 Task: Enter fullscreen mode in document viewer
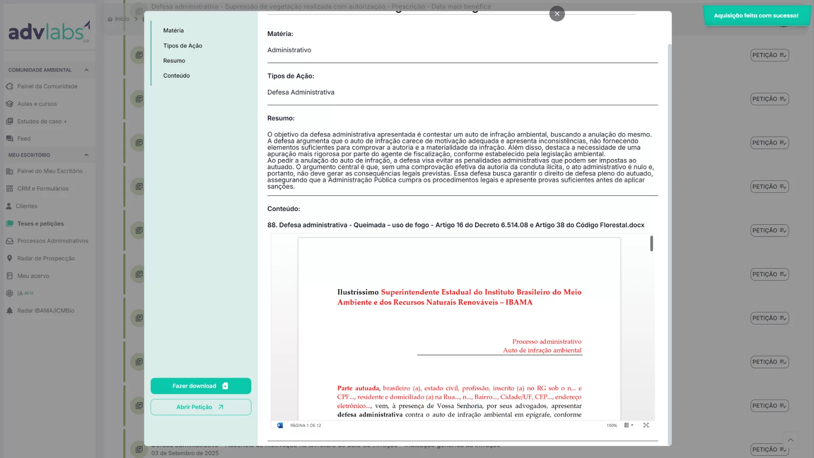(646, 425)
